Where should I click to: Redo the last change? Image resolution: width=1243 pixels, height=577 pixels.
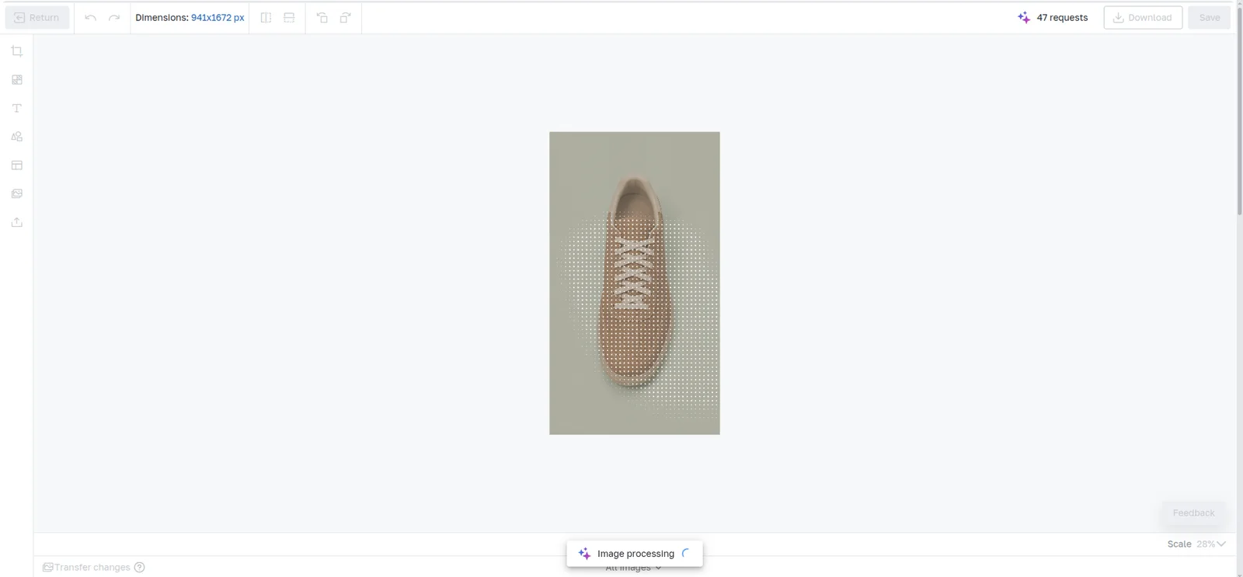114,18
